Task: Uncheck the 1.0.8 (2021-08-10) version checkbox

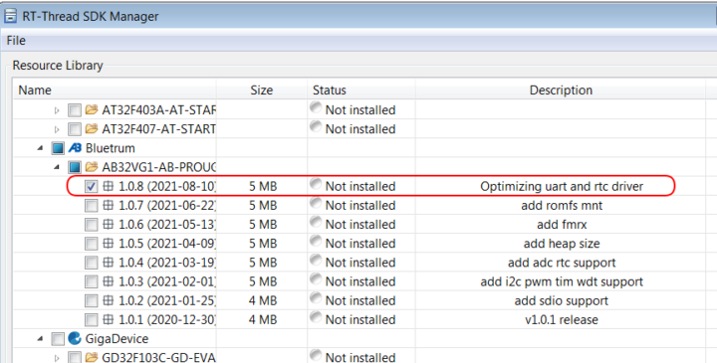Action: point(91,186)
